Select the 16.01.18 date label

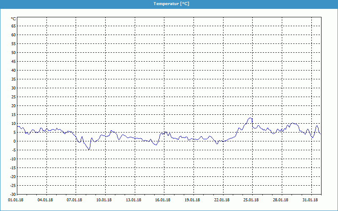coord(163,200)
